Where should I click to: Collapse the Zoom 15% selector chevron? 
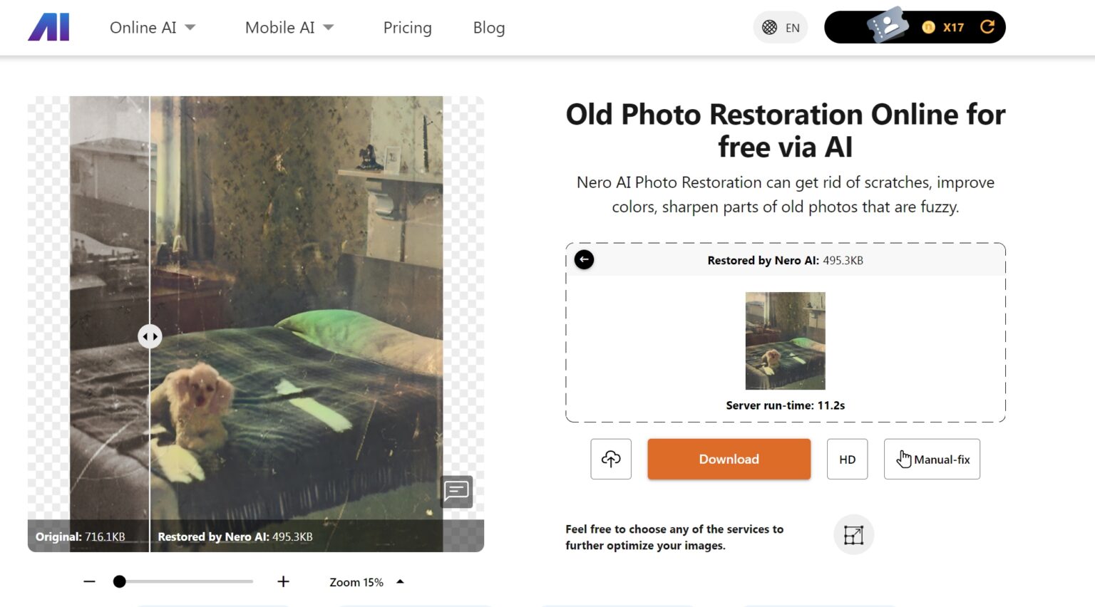[399, 581]
